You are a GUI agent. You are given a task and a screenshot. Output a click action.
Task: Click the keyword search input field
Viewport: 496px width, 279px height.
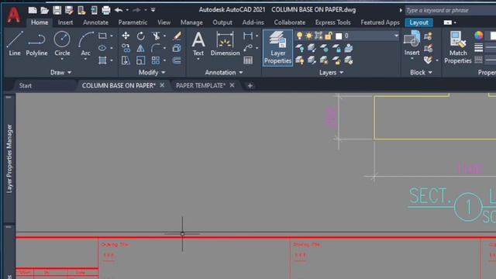[451, 10]
